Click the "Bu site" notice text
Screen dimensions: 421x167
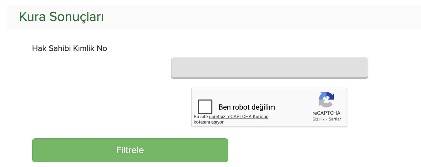point(201,117)
